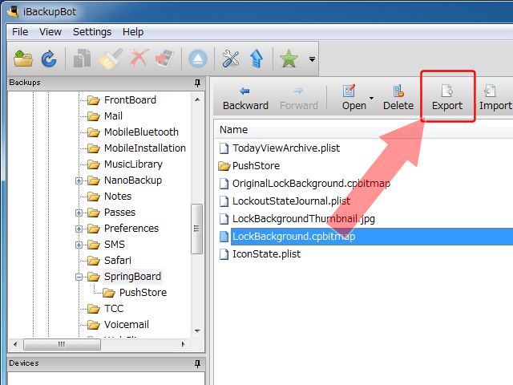
Task: Select the TCC folder in tree
Action: (x=114, y=308)
